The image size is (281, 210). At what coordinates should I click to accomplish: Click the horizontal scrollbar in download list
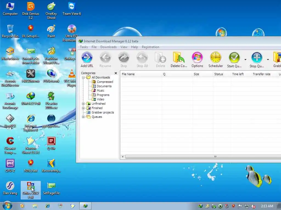pyautogui.click(x=203, y=157)
